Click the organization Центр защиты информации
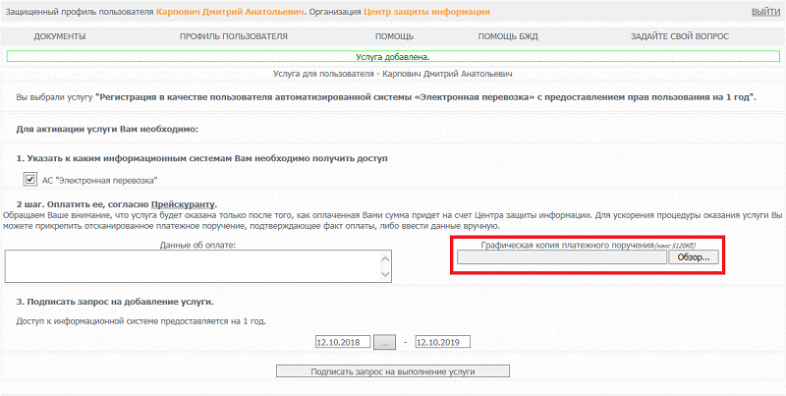The width and height of the screenshot is (786, 396). coord(426,12)
